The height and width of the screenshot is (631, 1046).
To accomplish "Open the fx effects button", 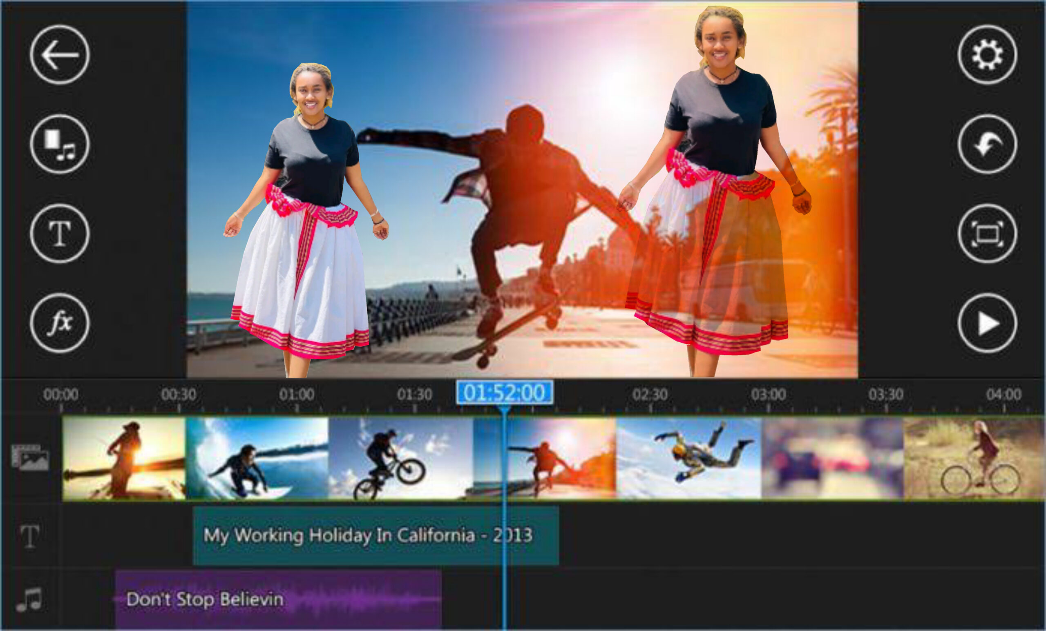I will pyautogui.click(x=59, y=323).
